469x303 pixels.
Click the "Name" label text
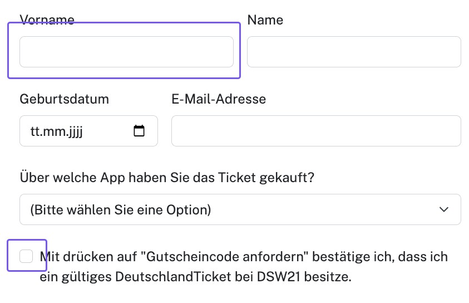click(x=265, y=20)
